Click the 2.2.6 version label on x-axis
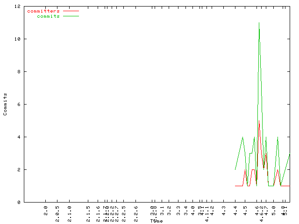 pyautogui.click(x=136, y=210)
